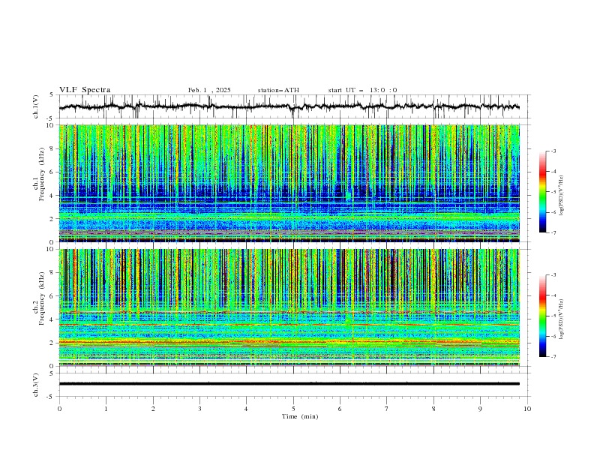594x459 pixels.
Task: Click the 'ch.3(V)' waveform axis label
Action: tap(36, 385)
